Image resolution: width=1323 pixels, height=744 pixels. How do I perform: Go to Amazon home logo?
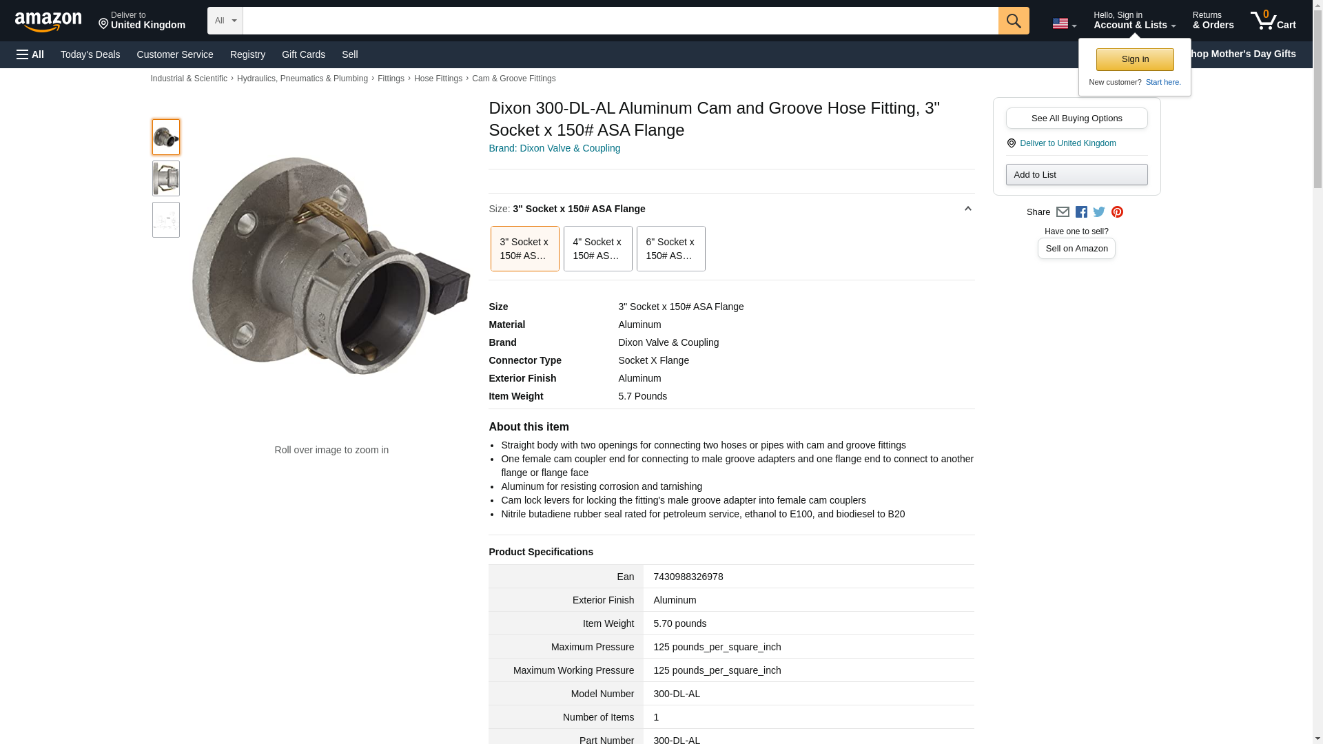tap(48, 21)
